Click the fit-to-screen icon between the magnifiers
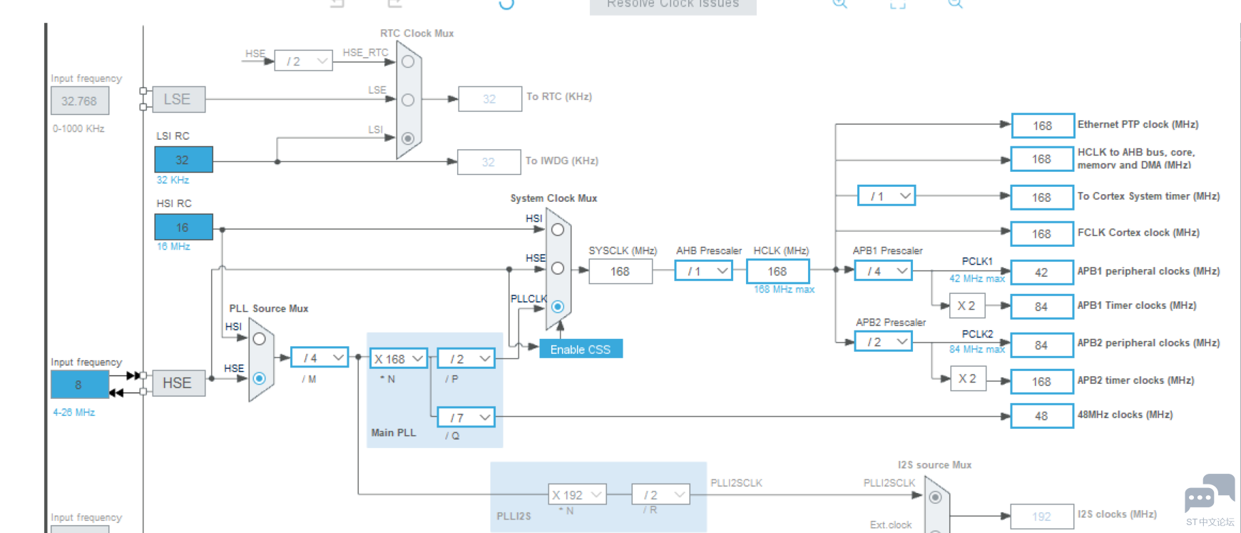 click(897, 4)
